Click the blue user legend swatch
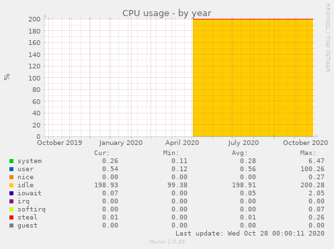Image resolution: width=334 pixels, height=249 pixels. pos(11,169)
